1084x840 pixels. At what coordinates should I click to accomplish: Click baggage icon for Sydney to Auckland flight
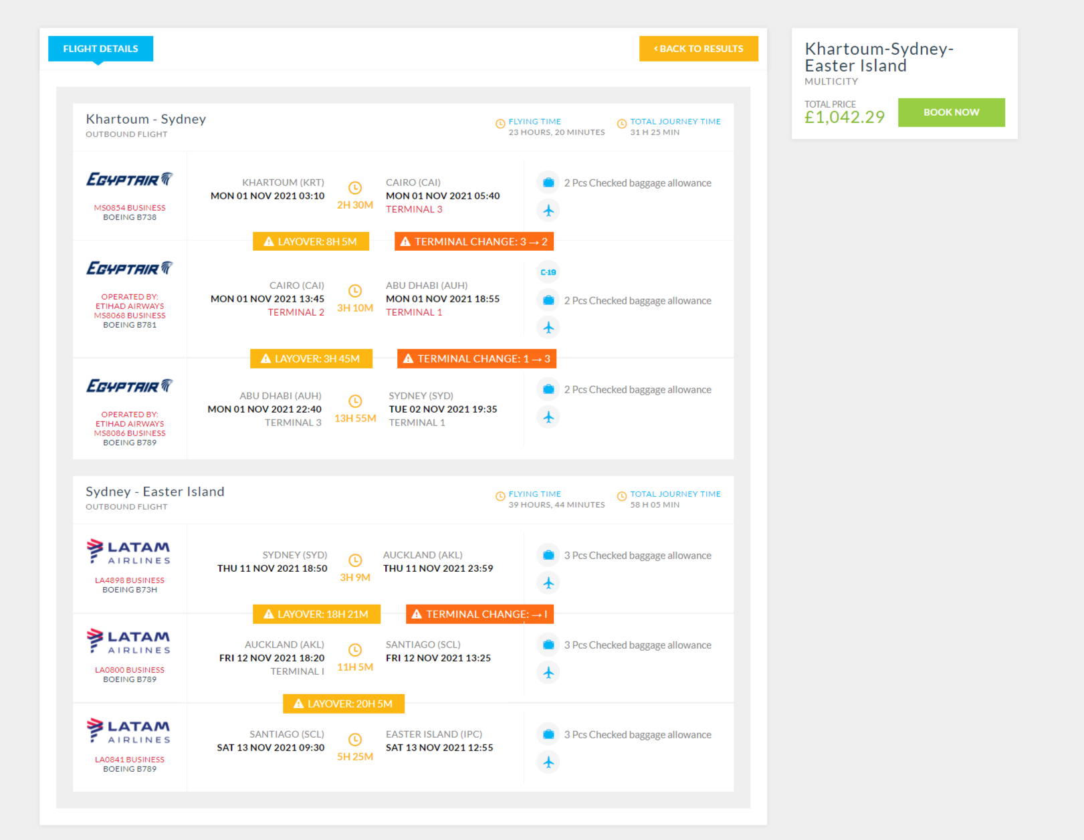548,555
